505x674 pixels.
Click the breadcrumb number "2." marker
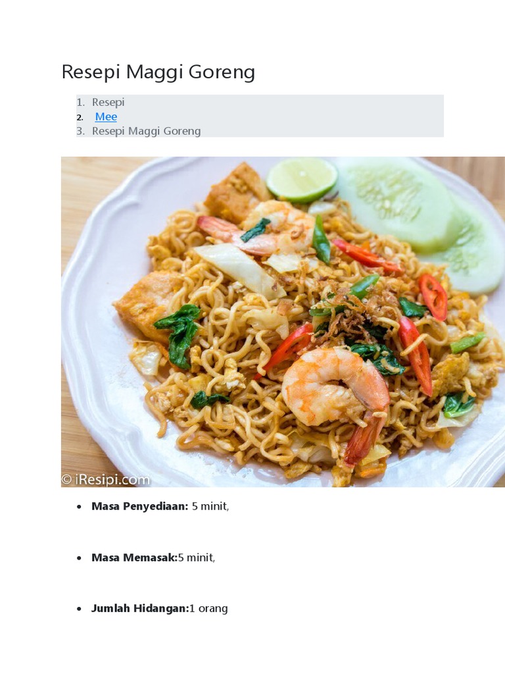pyautogui.click(x=80, y=117)
